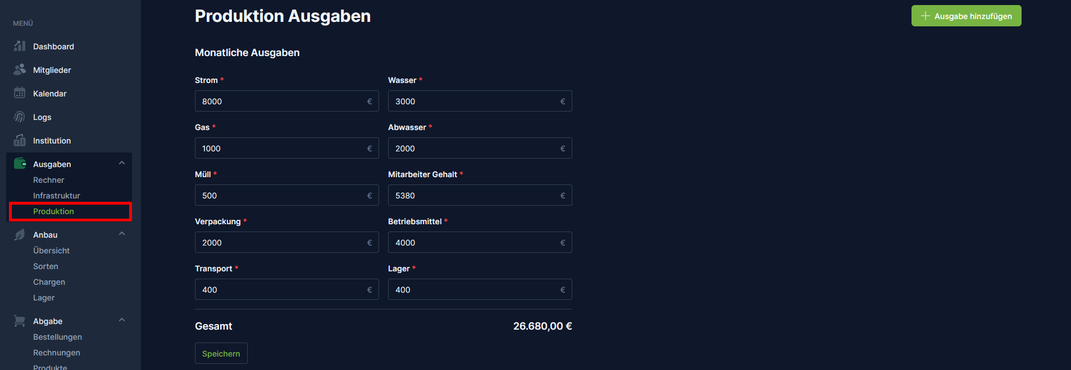Click the Mitglieder people icon

click(x=20, y=70)
